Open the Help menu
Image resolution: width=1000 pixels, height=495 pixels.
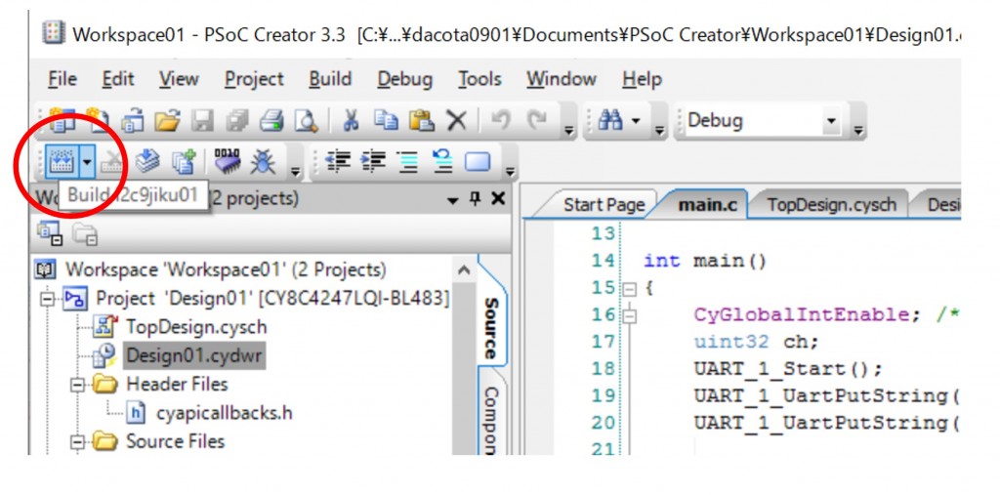coord(642,79)
